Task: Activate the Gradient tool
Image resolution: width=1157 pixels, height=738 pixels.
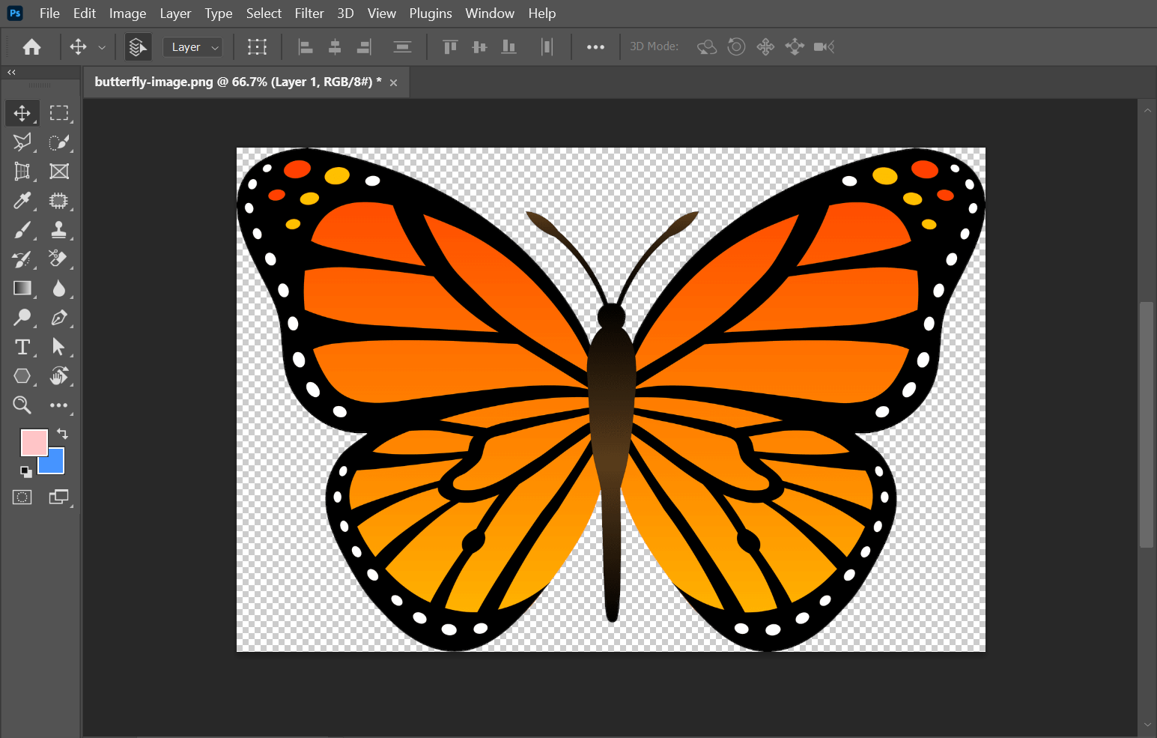Action: click(22, 288)
